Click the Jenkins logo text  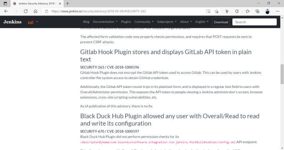(13, 22)
